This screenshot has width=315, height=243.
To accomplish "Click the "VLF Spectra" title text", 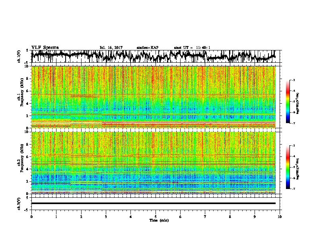I will pos(45,48).
